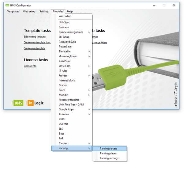The image size is (191, 171).
Task: Choose Parking places in submenu
Action: click(x=108, y=154)
